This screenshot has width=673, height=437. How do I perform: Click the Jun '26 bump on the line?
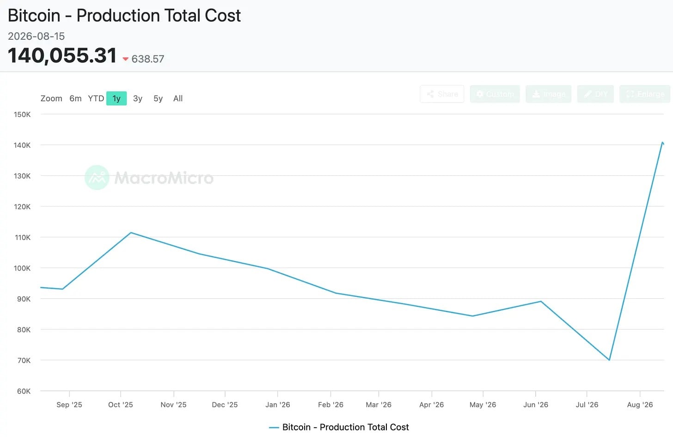pos(541,302)
